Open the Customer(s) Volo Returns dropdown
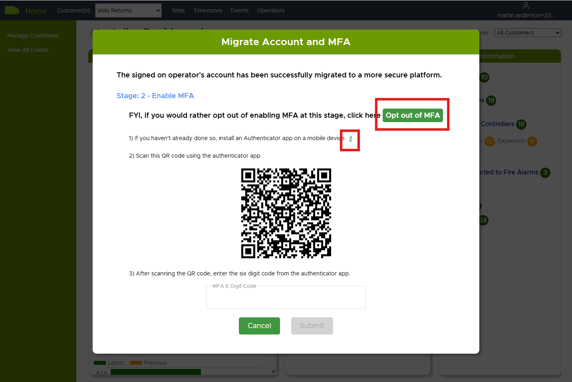 [128, 10]
